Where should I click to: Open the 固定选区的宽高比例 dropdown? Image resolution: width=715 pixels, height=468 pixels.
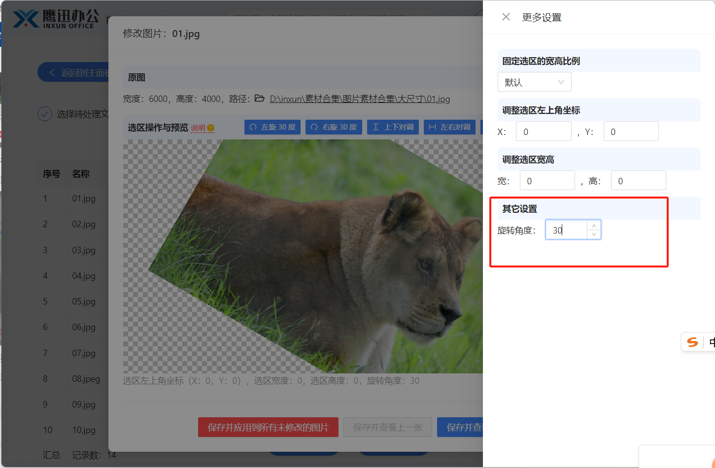[534, 82]
